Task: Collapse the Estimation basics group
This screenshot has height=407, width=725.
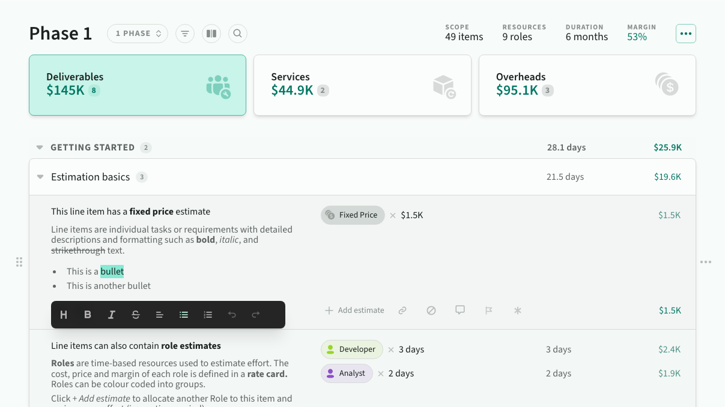Action: pos(40,177)
